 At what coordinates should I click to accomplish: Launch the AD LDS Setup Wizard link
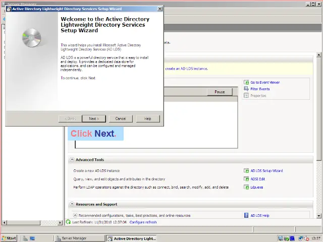[x=266, y=170]
